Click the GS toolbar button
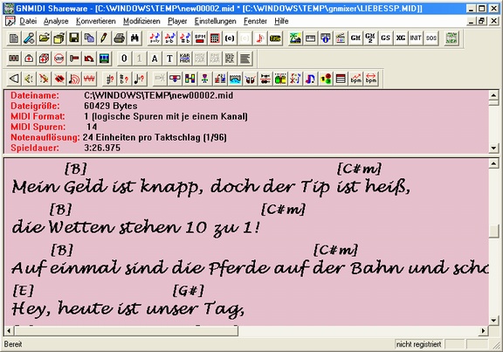This screenshot has width=503, height=352. click(x=385, y=38)
